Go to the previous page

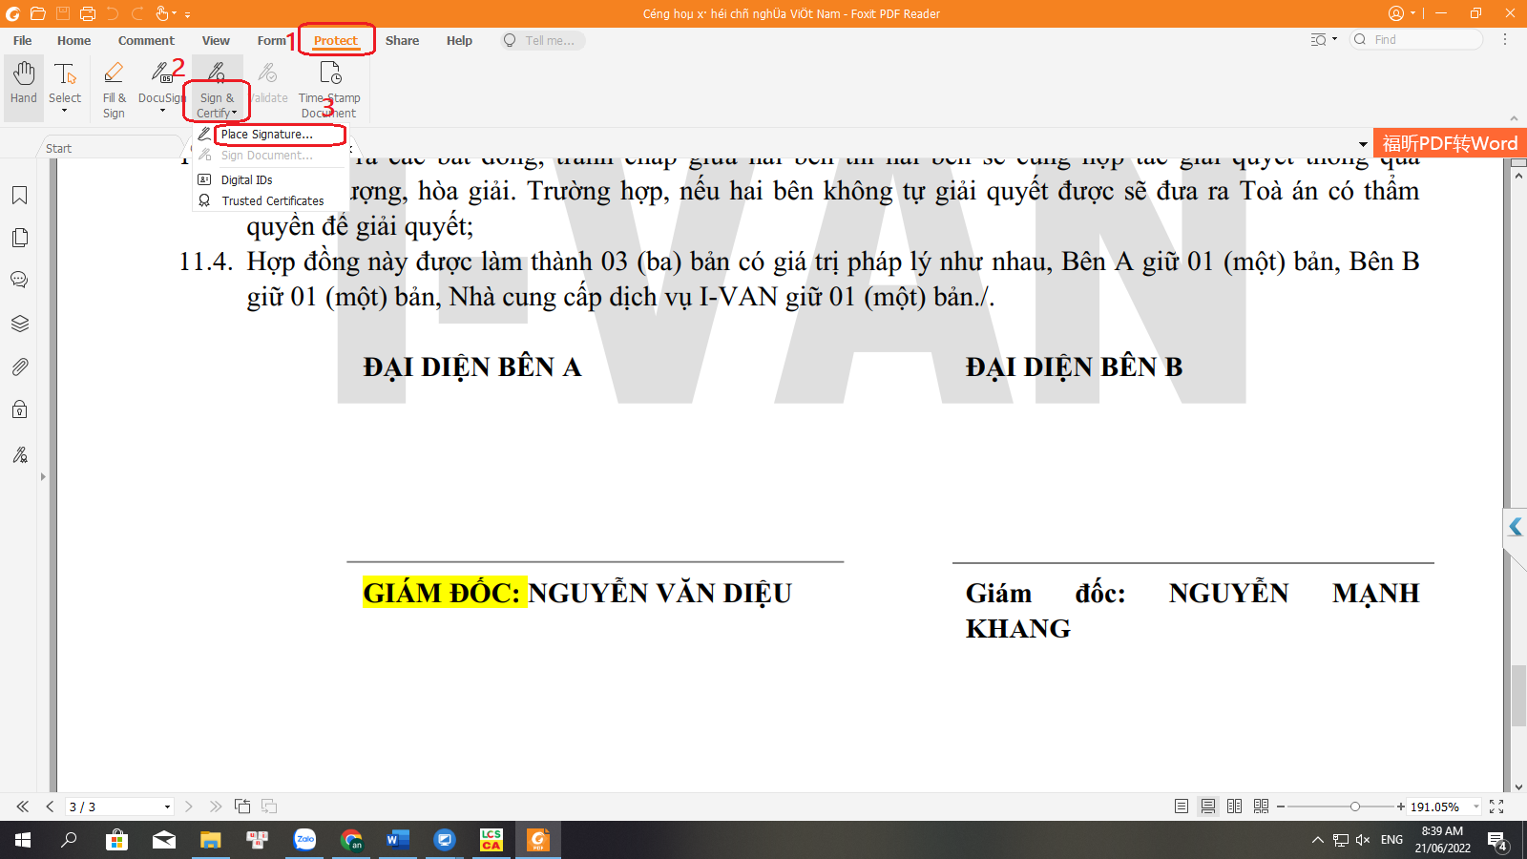click(50, 807)
